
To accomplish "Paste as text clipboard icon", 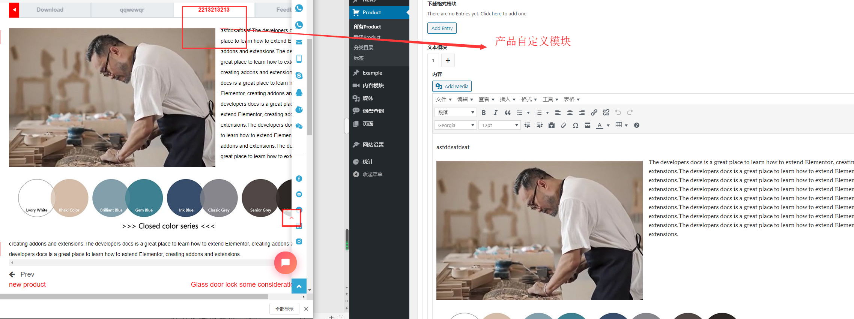I will coord(552,125).
